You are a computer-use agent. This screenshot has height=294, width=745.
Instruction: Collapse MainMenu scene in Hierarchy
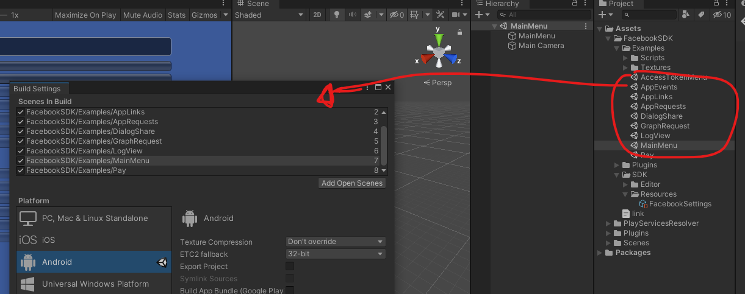pyautogui.click(x=495, y=26)
